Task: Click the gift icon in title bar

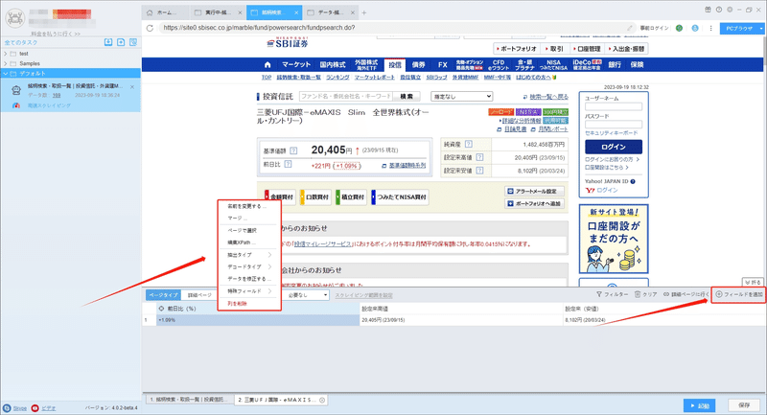Action: coord(708,10)
